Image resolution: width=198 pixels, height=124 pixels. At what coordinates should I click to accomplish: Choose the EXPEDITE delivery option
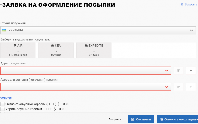click(94, 50)
